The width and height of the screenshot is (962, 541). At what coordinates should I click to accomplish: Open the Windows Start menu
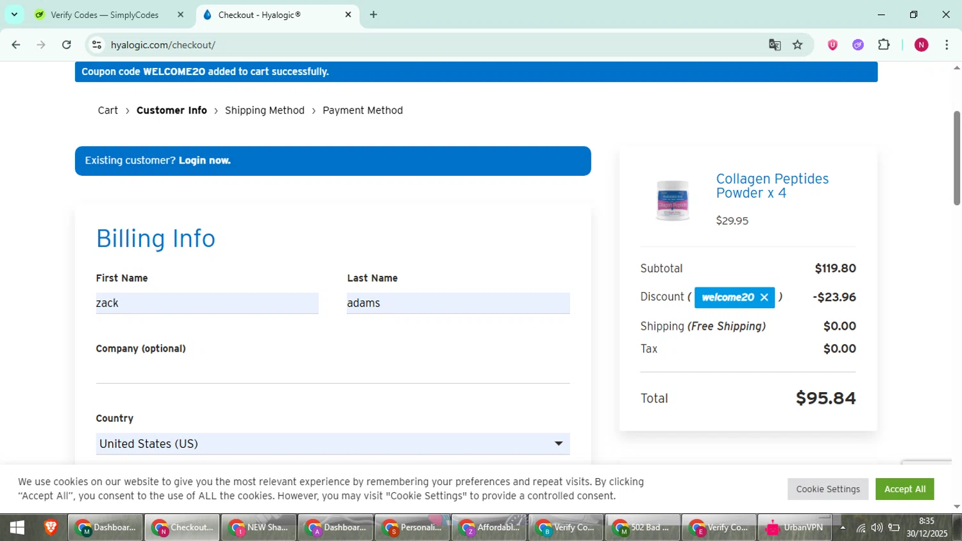tap(17, 528)
